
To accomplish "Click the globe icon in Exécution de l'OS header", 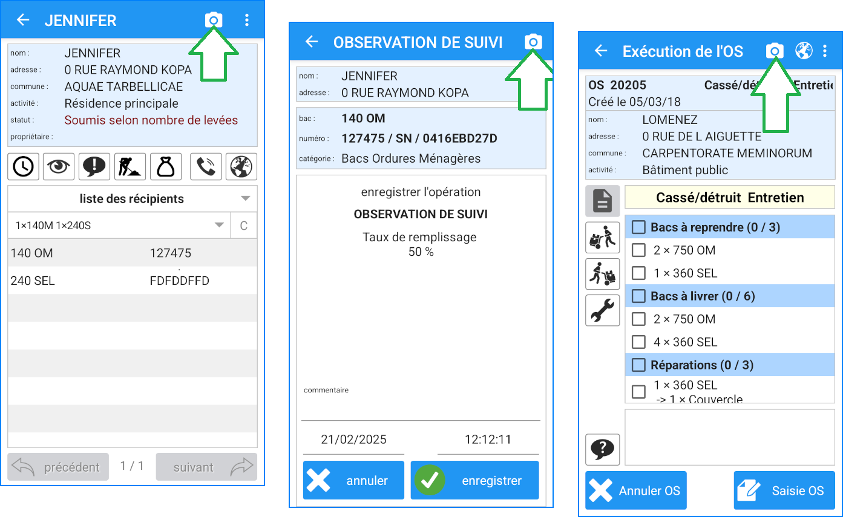I will pyautogui.click(x=803, y=51).
